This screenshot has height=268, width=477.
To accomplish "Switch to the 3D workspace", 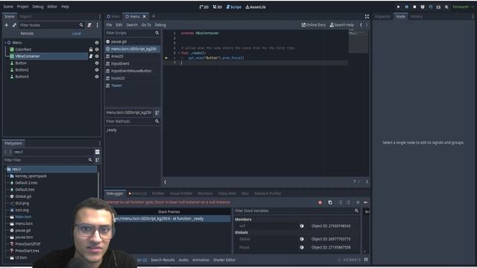I will 217,7.
